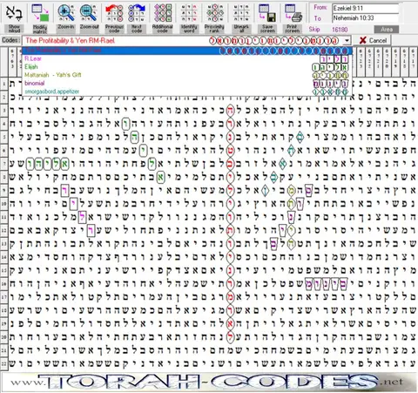The width and height of the screenshot is (418, 393).
Task: Select row header number 7
Action: (x=4, y=164)
